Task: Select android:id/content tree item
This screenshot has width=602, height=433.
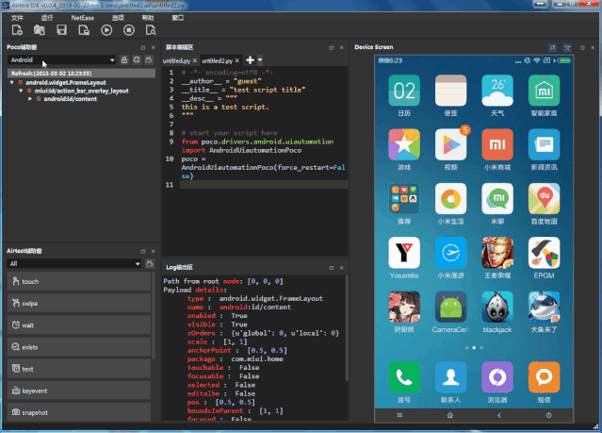Action: click(x=71, y=99)
